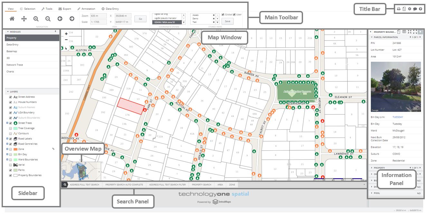The width and height of the screenshot is (427, 215).
Task: Go to next map extent arrow
Action: coord(72,19)
